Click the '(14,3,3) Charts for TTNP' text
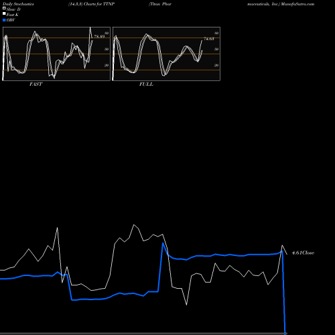Screen dimensions: 335x335 [x=92, y=4]
